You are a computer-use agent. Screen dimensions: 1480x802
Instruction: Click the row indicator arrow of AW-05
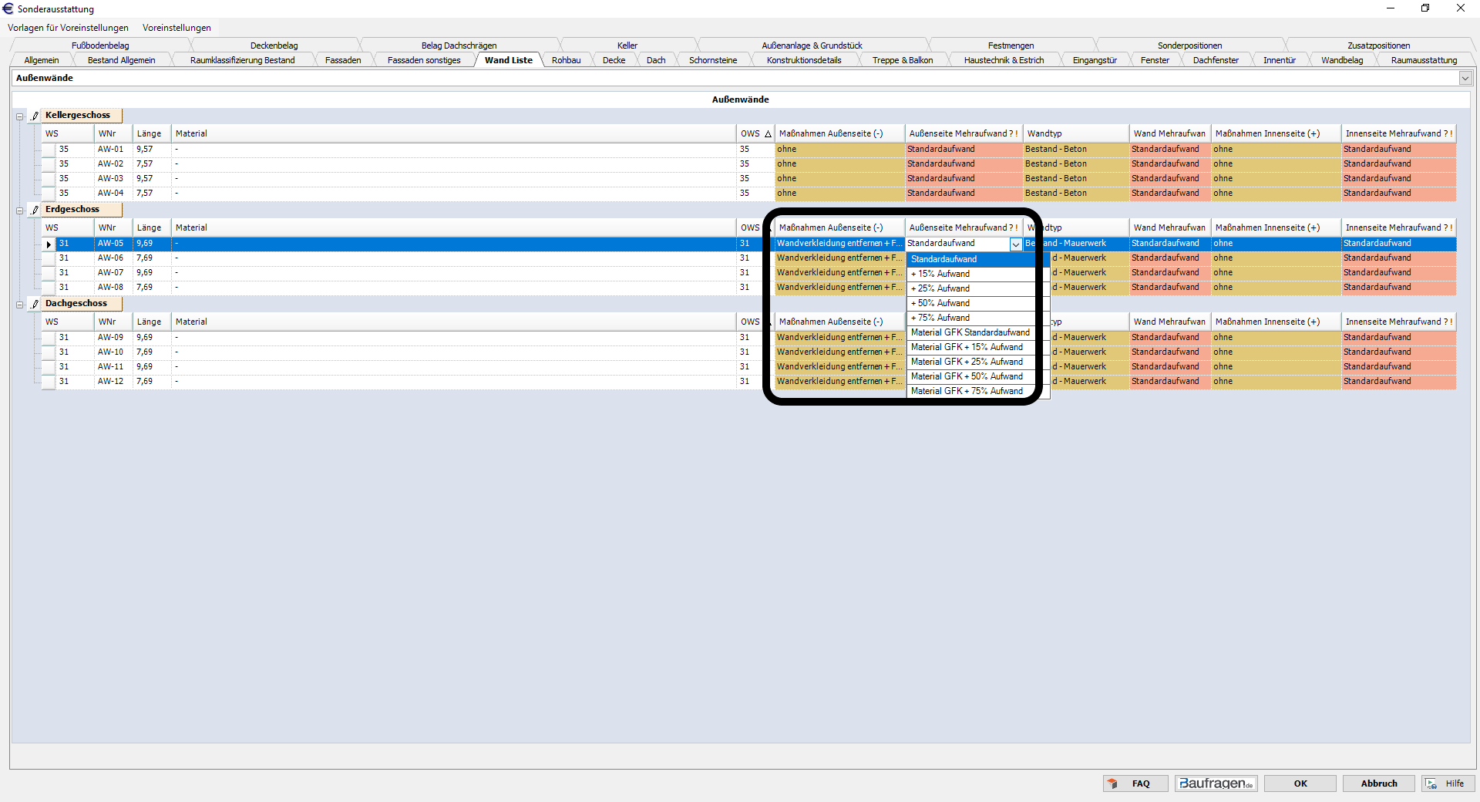49,244
